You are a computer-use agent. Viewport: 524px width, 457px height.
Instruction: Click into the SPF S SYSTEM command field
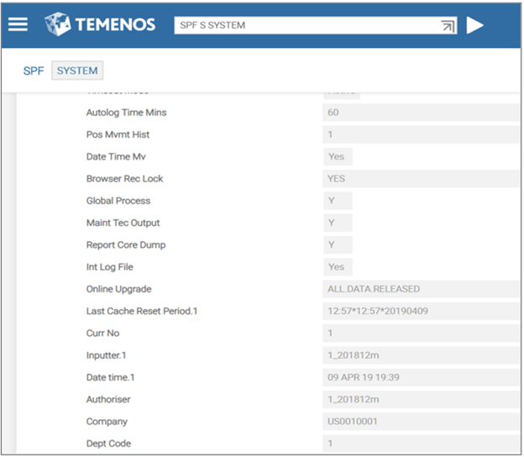302,25
